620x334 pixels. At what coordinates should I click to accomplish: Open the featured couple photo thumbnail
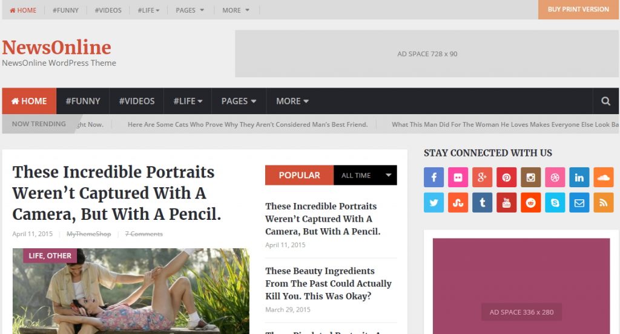pyautogui.click(x=131, y=291)
